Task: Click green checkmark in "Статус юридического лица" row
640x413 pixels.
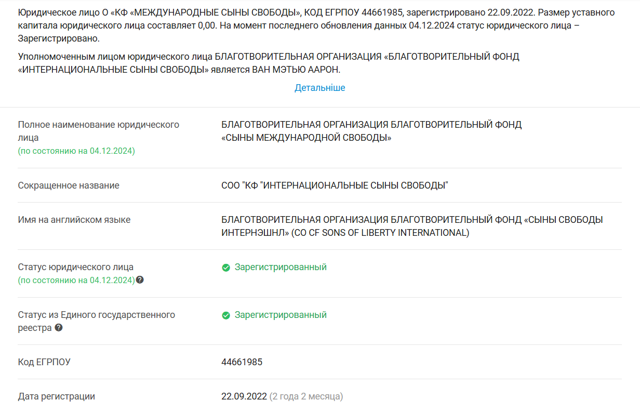Action: coord(226,268)
